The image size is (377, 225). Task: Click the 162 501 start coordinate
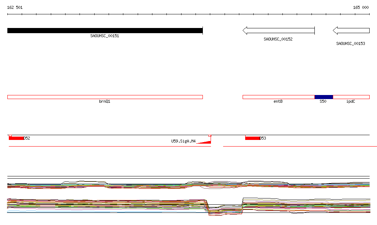click(x=15, y=7)
